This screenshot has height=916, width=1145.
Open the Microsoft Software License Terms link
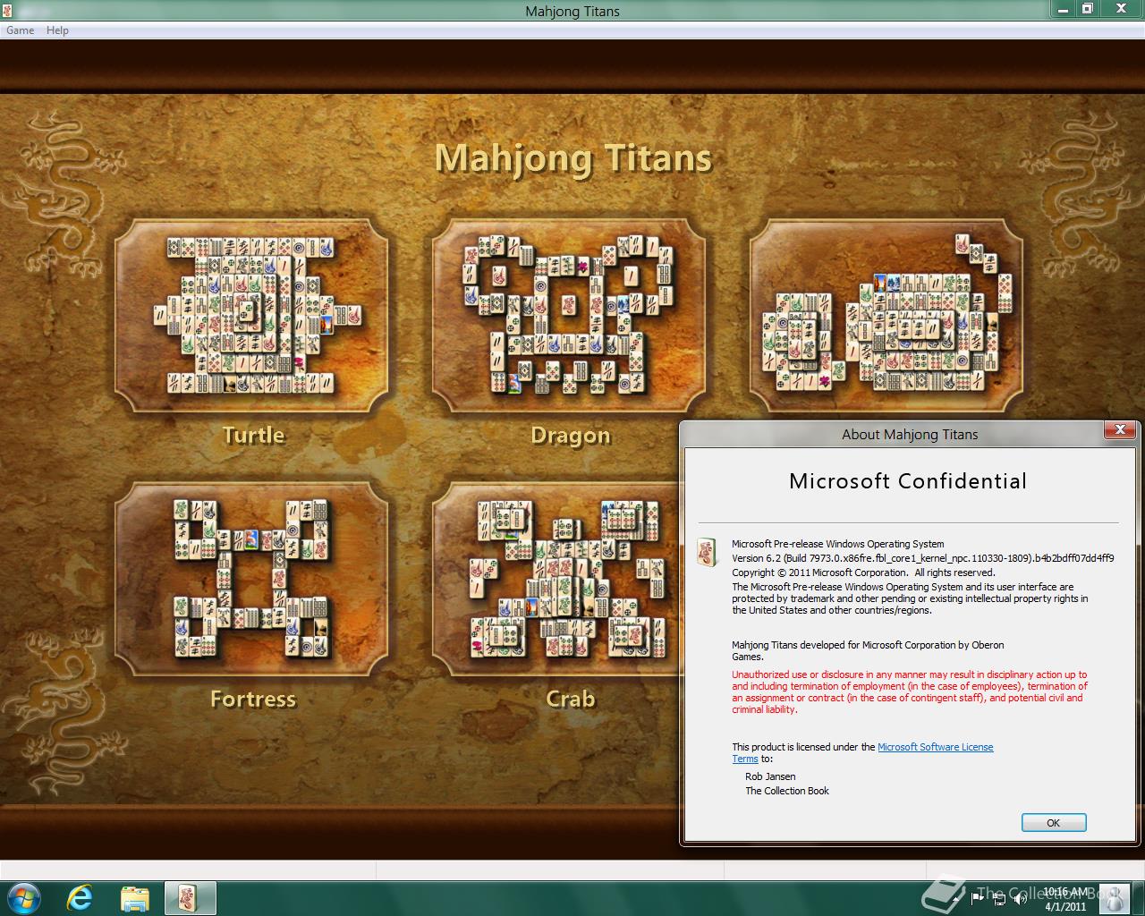935,747
